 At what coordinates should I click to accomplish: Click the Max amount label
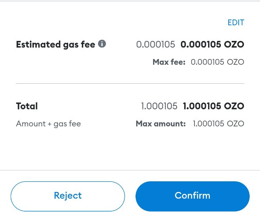161,124
